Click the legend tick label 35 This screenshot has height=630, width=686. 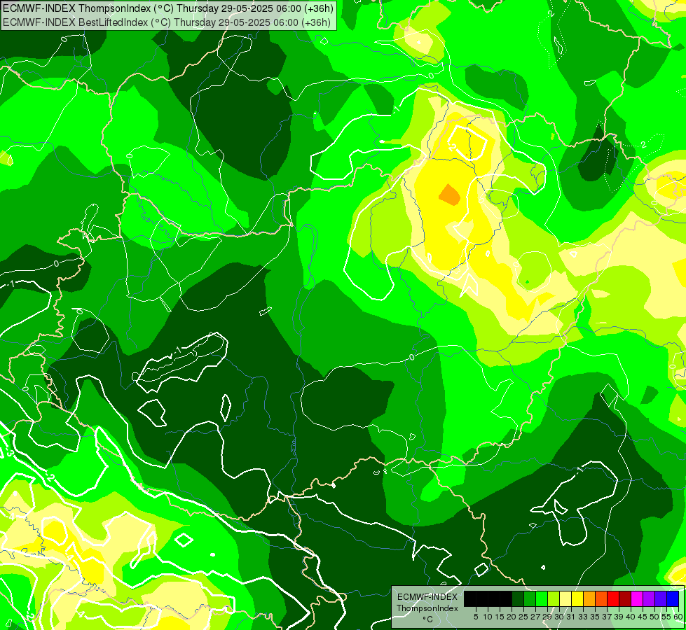coord(595,617)
